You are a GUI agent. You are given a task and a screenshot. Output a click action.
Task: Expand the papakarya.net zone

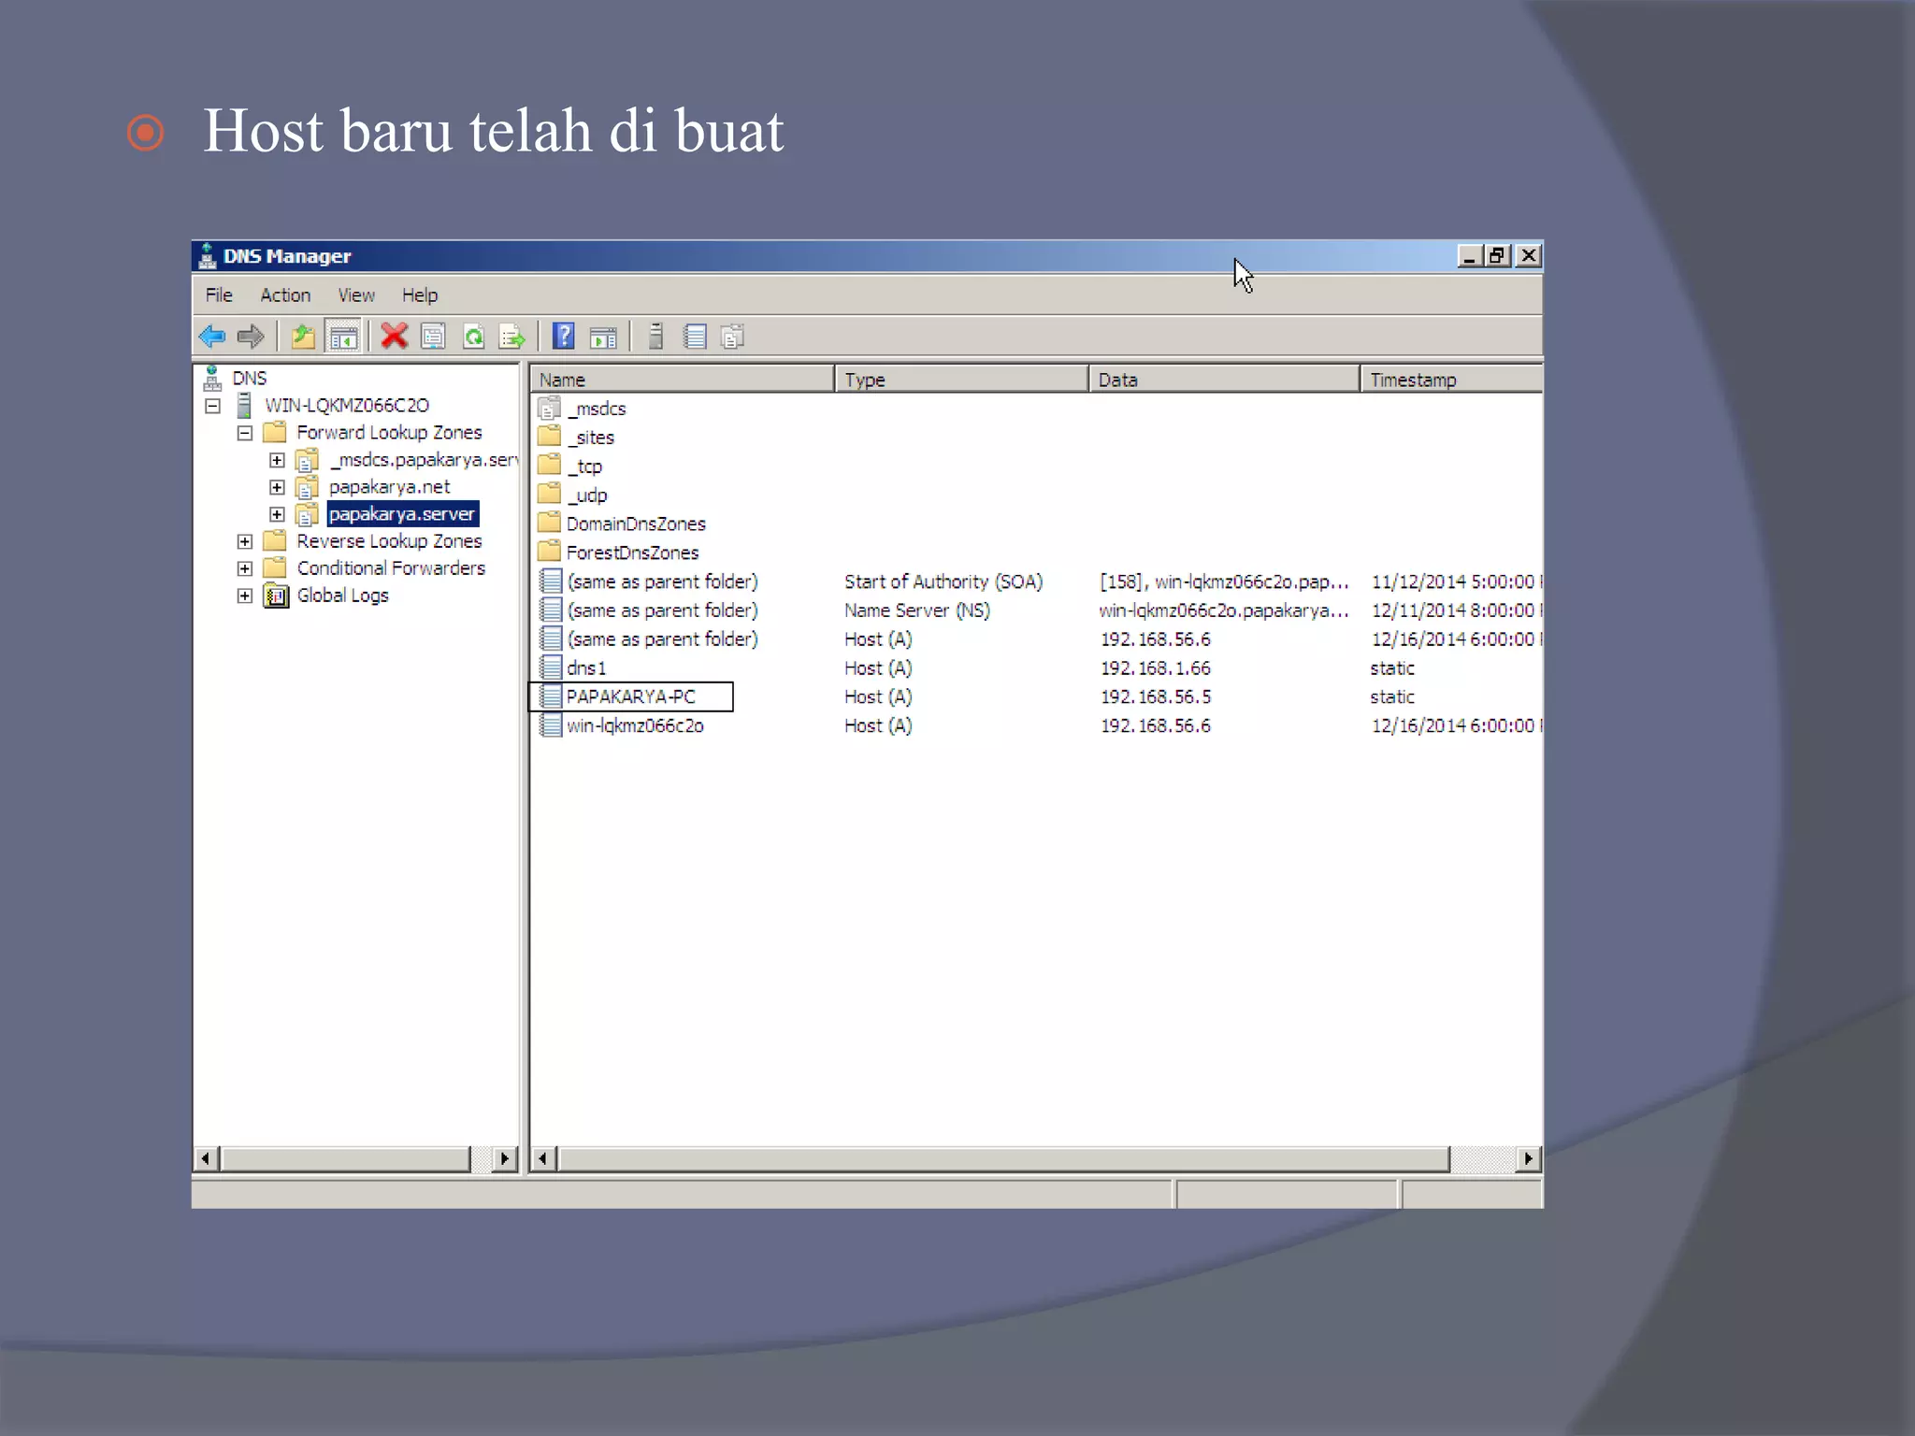(277, 487)
